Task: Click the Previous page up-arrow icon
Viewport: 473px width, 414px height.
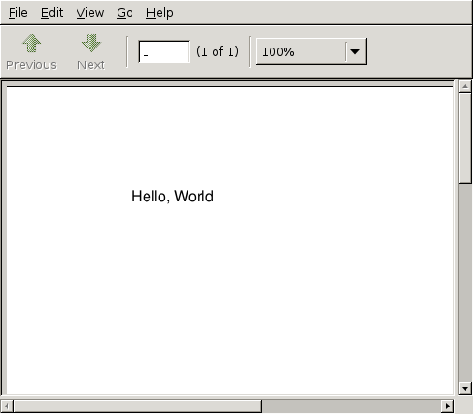Action: pos(32,43)
